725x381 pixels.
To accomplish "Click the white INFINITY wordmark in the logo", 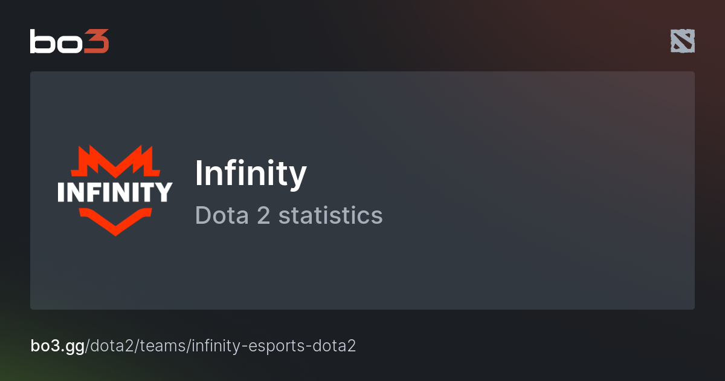I will (x=115, y=191).
